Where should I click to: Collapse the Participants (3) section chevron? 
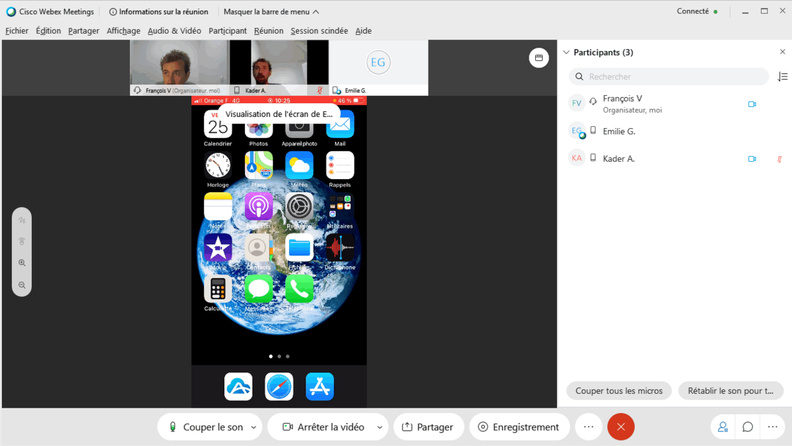(566, 52)
